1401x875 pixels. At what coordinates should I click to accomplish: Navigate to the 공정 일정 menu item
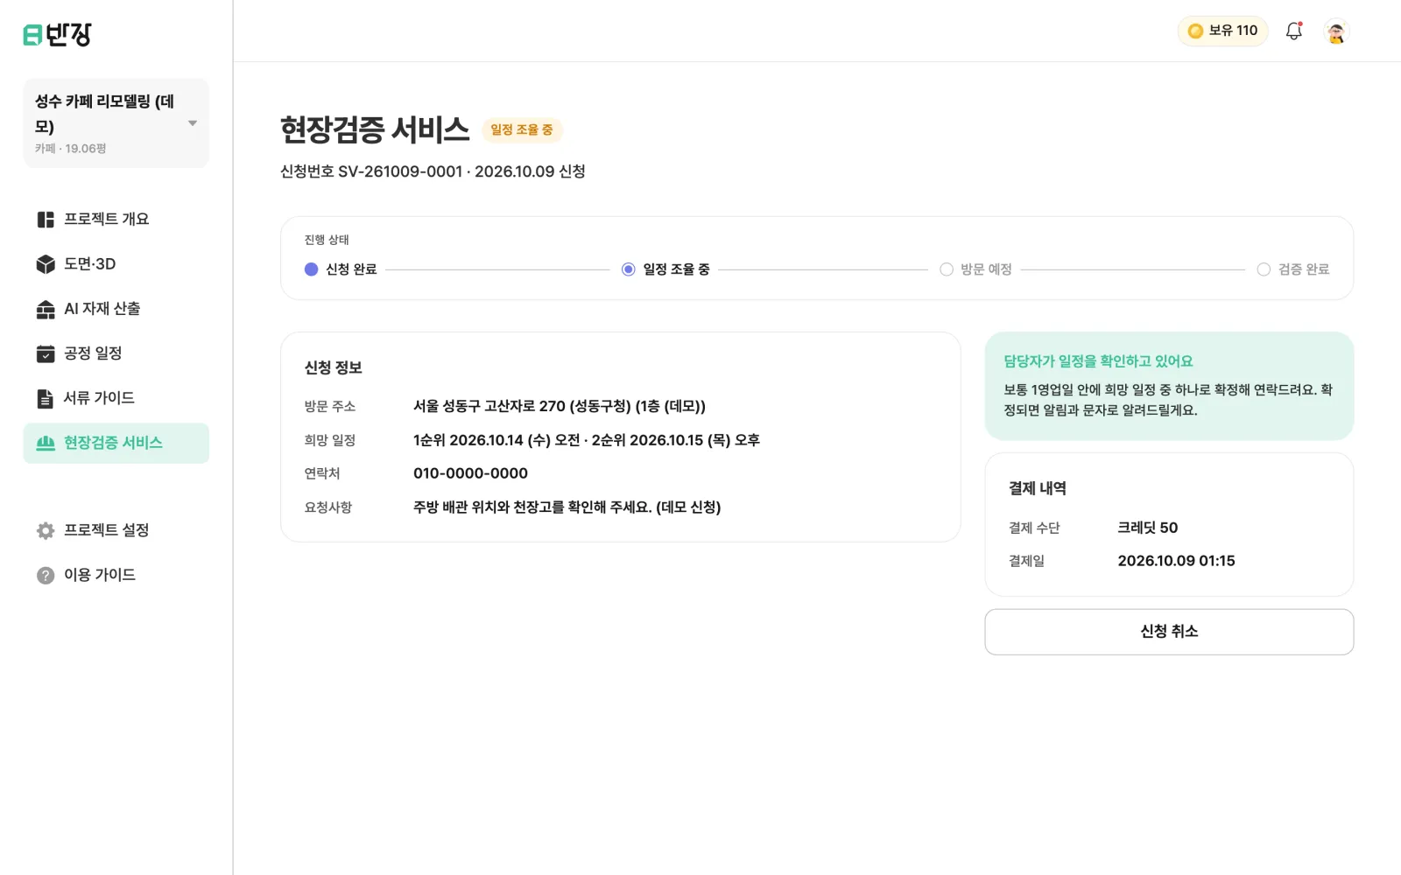point(116,353)
